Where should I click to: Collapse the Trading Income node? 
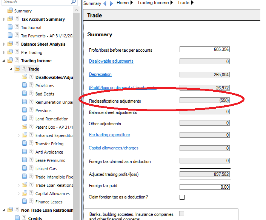point(4,61)
